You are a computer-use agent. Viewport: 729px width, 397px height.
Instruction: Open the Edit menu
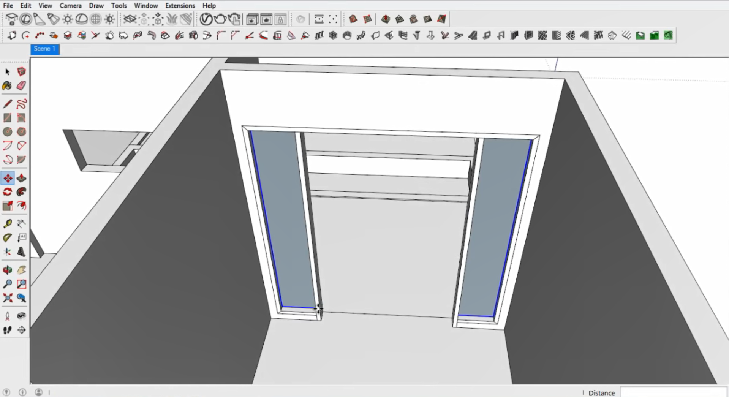26,6
